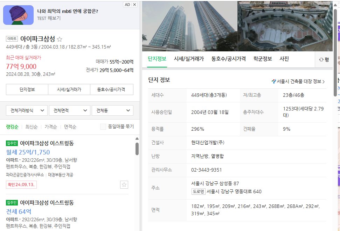Toggle the 평 unit conversion button
This screenshot has width=340, height=231.
coord(324,59)
